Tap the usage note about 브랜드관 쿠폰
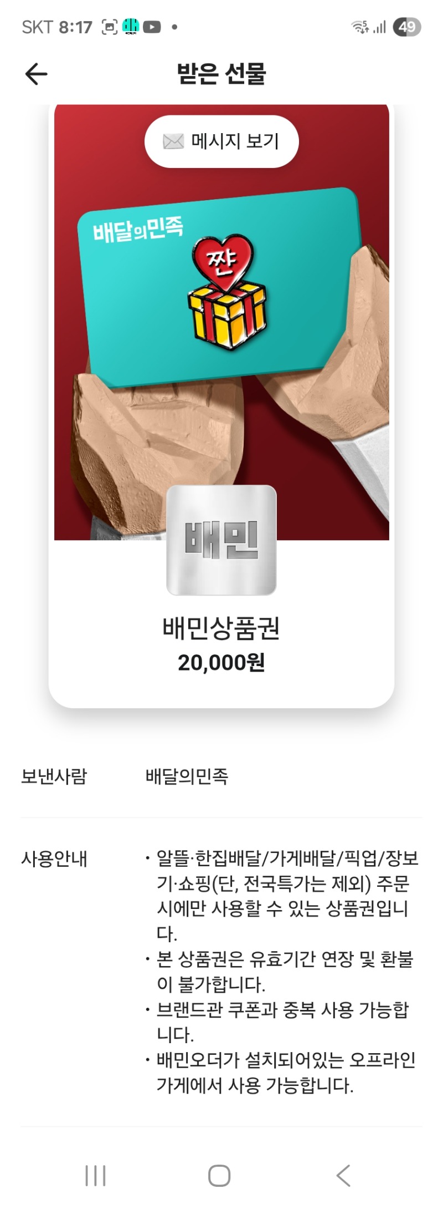This screenshot has height=1209, width=443. [281, 1022]
